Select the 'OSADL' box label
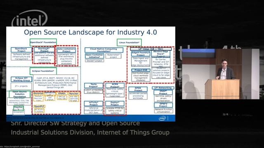 click(x=62, y=93)
